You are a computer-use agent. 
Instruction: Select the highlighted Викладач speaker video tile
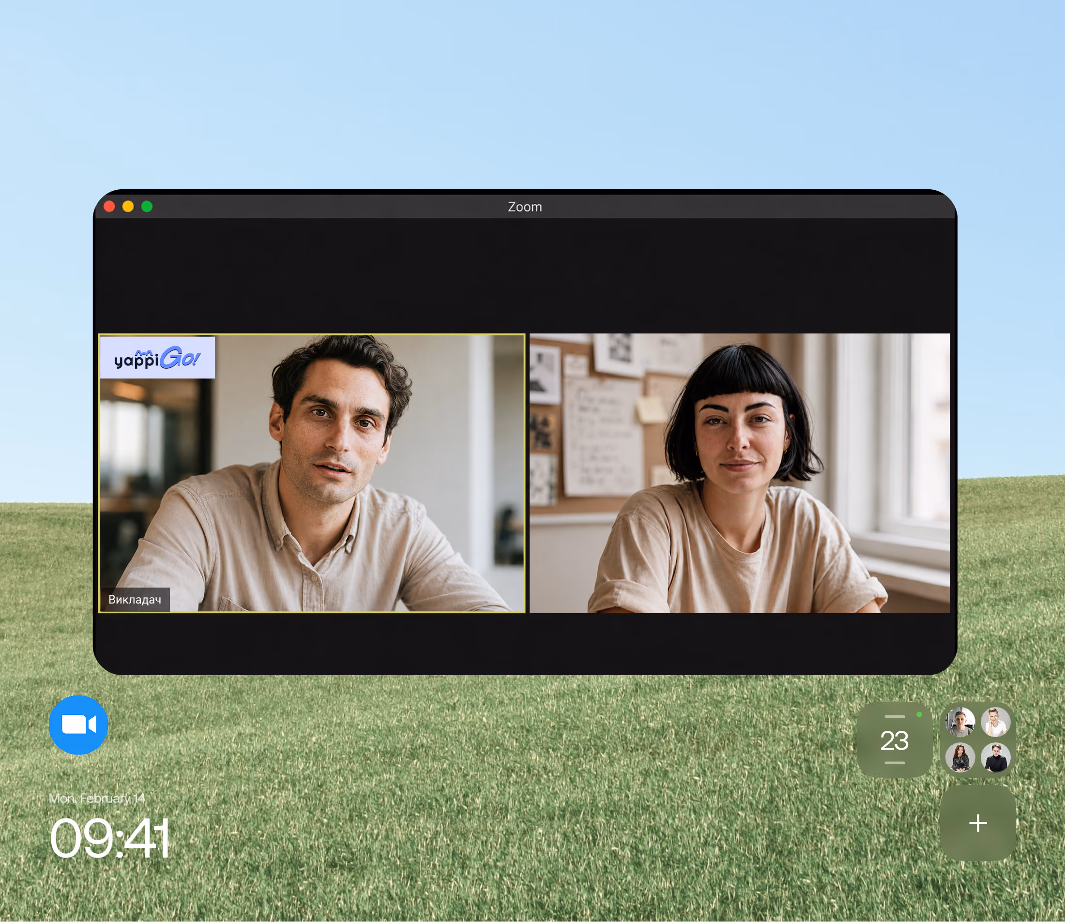click(x=312, y=473)
